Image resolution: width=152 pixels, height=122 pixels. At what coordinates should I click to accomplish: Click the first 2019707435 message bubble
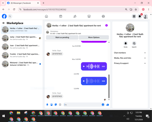click(57, 54)
